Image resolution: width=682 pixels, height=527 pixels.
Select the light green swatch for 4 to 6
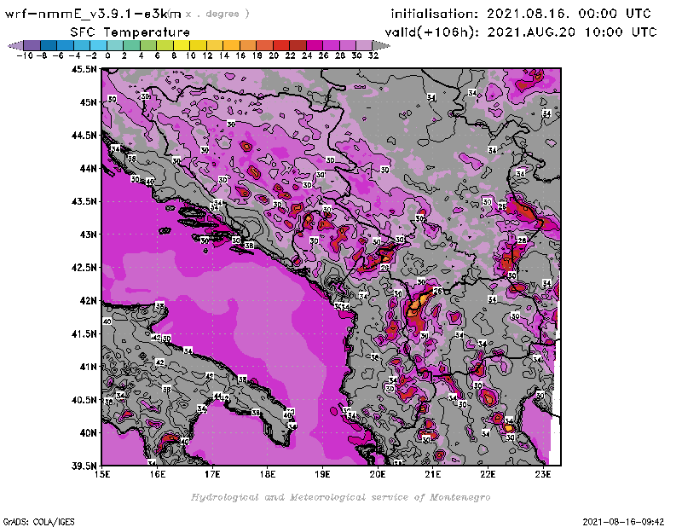148,45
